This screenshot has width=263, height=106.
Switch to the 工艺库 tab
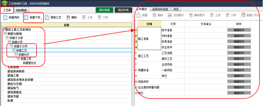(7, 10)
